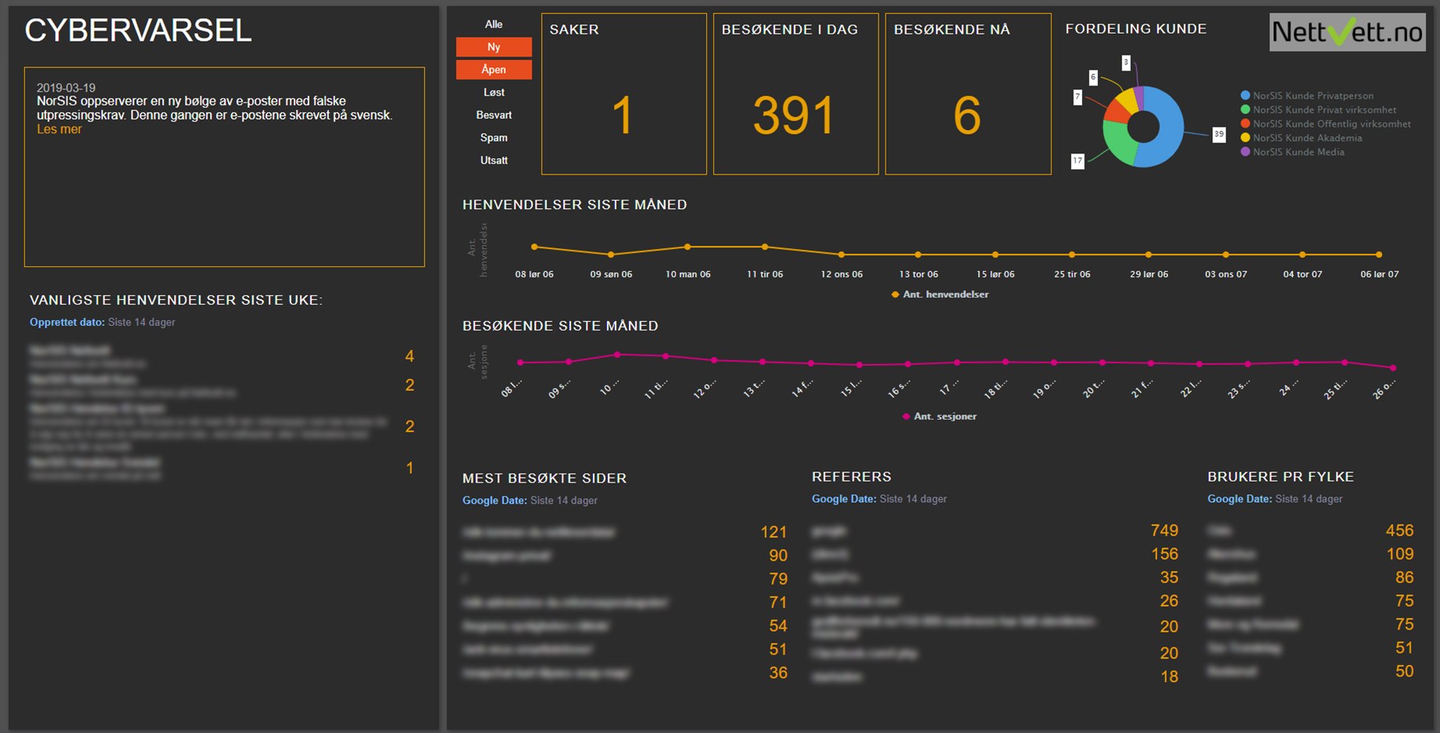Click the NettVett.no logo
The height and width of the screenshot is (733, 1440).
click(1347, 32)
